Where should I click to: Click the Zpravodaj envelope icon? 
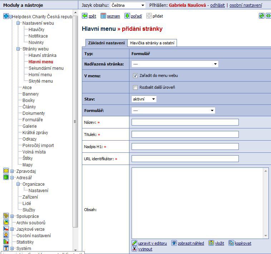coord(6,171)
